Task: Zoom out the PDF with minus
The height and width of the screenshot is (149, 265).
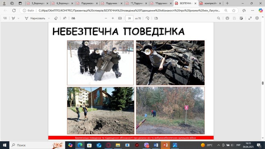Action: (x=106, y=18)
